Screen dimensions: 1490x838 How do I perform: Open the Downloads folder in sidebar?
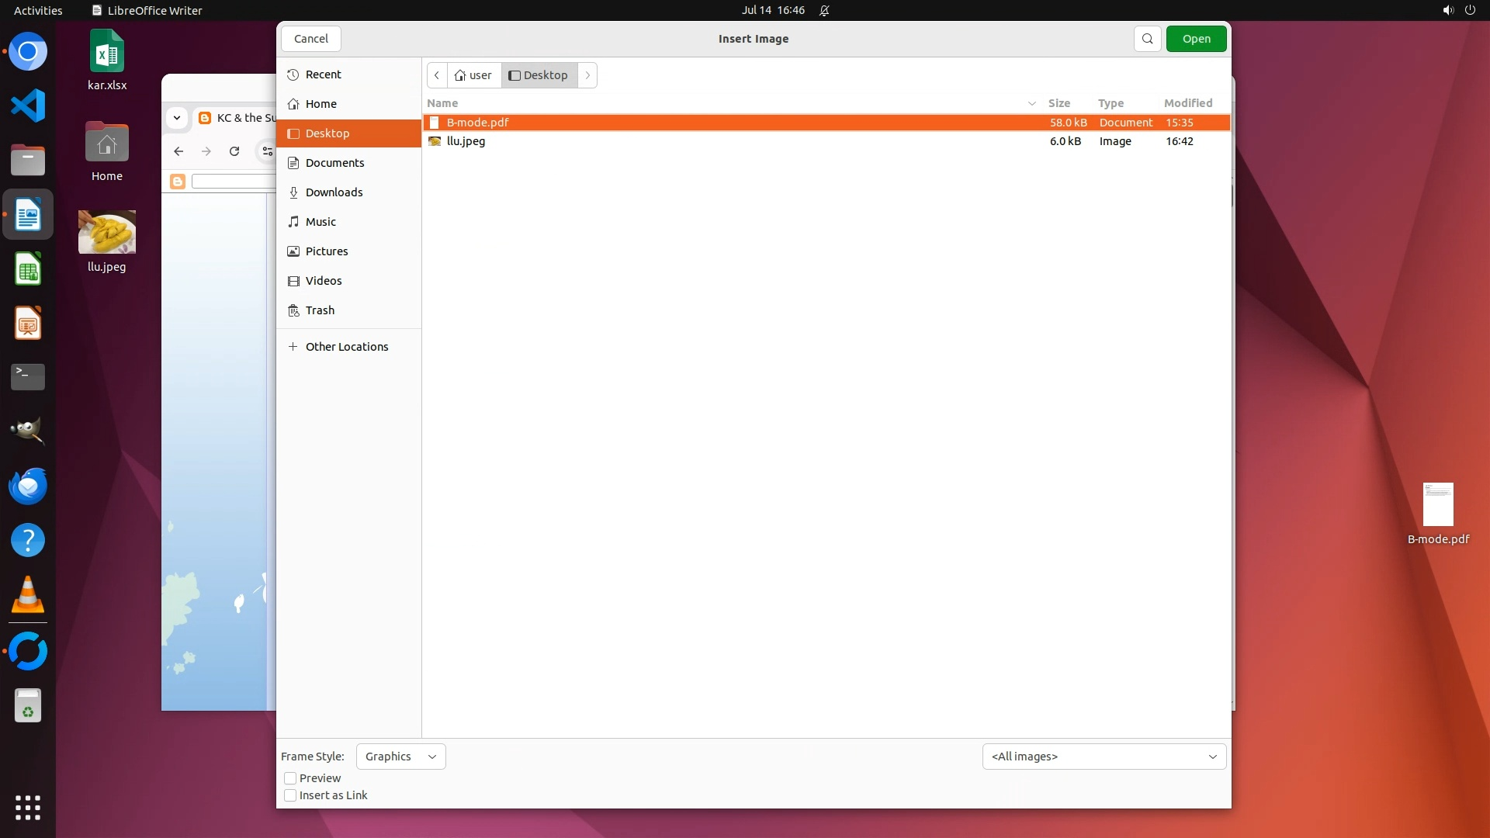pyautogui.click(x=334, y=192)
